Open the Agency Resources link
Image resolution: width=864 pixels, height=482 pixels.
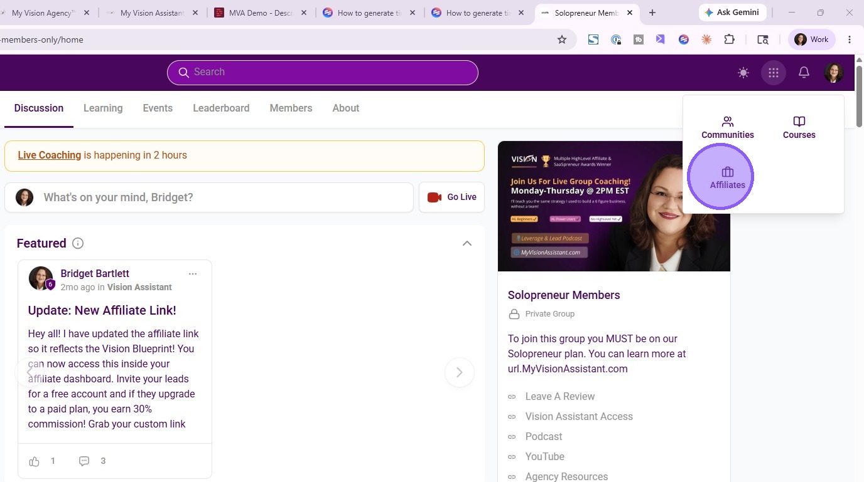coord(566,476)
